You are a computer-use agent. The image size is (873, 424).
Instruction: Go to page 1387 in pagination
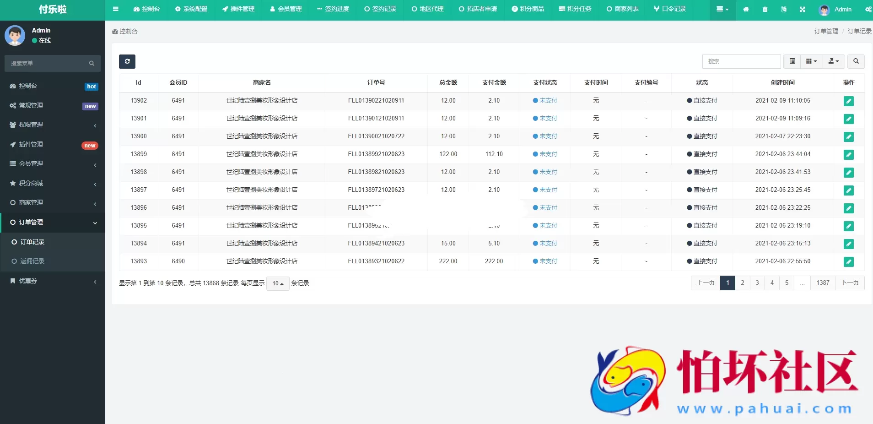pyautogui.click(x=823, y=283)
